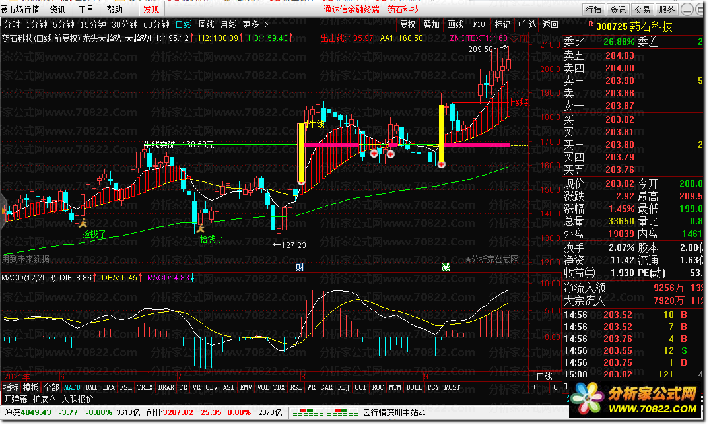Click the 沪深 index value 4849.43
This screenshot has width=709, height=425.
click(x=36, y=413)
